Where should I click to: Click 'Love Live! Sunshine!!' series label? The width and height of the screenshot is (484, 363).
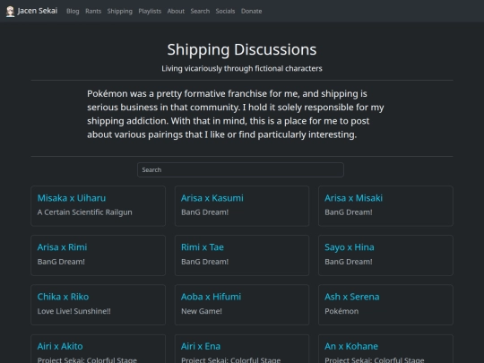(x=74, y=311)
